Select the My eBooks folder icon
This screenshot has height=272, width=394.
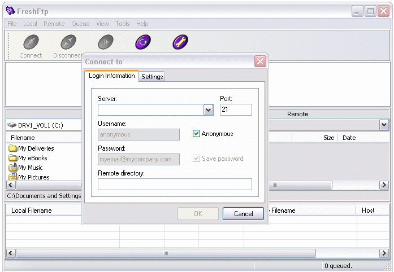coord(12,158)
